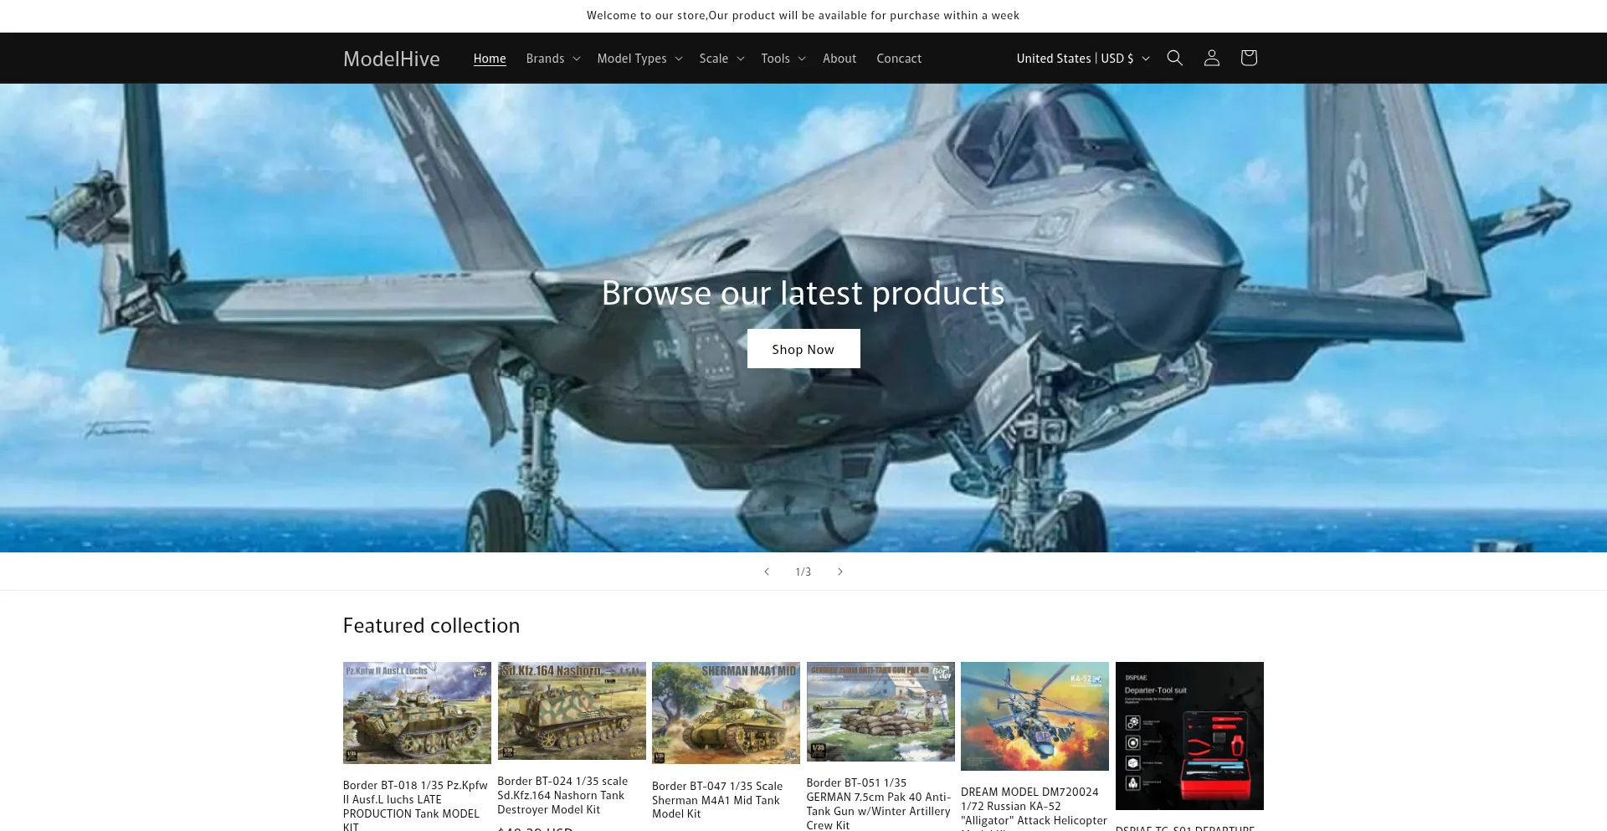Screen dimensions: 1607x831
Task: Go to previous slide arrow
Action: (x=766, y=572)
